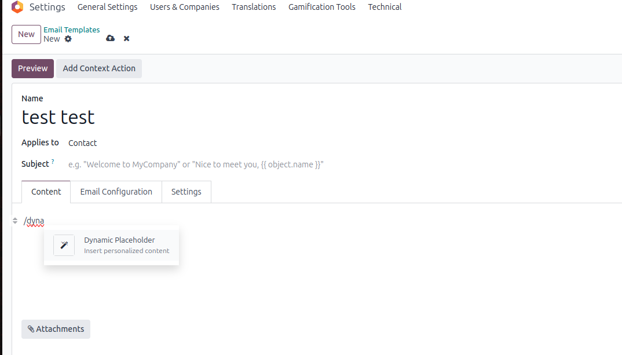
Task: Click the Attachments button
Action: [x=56, y=329]
